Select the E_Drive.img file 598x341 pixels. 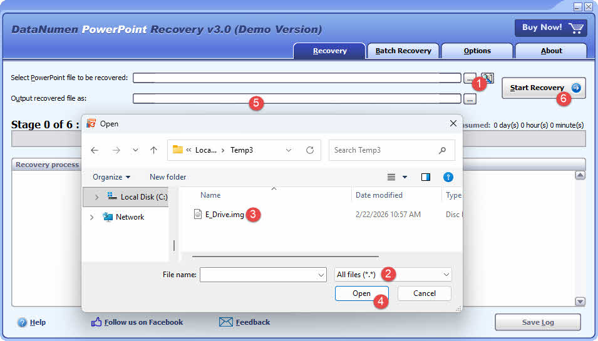224,215
